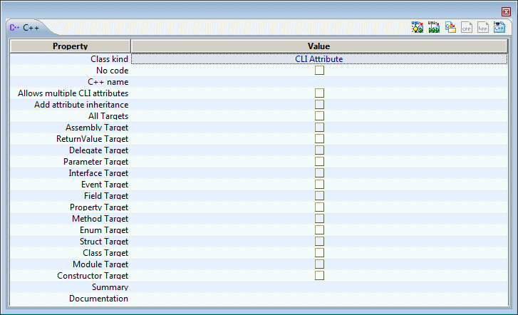Select the C++ name property label
518x315 pixels.
coord(108,82)
